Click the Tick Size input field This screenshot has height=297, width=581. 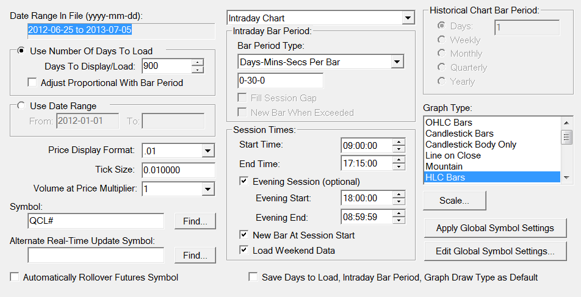coord(178,170)
